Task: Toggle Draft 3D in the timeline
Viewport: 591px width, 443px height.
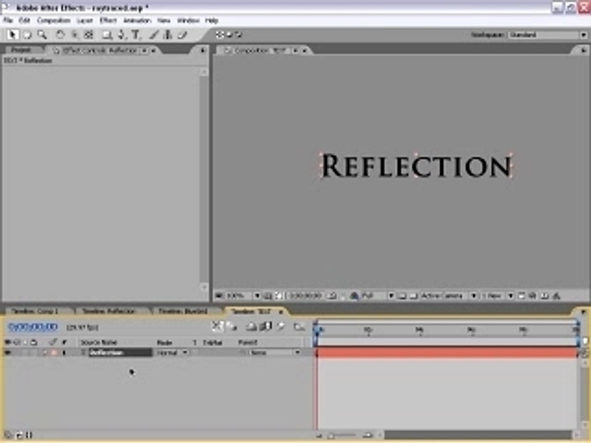Action: pyautogui.click(x=231, y=327)
